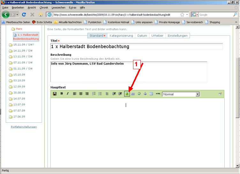Viewport: 240px width, 174px height.
Task: Toggle full-screen editor mode icon
Action: pyautogui.click(x=220, y=94)
